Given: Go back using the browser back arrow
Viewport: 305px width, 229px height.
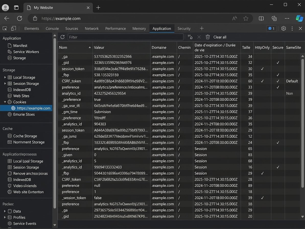Looking at the screenshot, I should coord(7,18).
